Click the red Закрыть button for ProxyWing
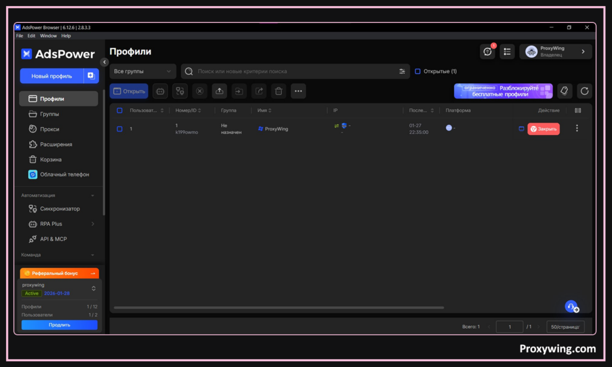612x367 pixels. (543, 129)
